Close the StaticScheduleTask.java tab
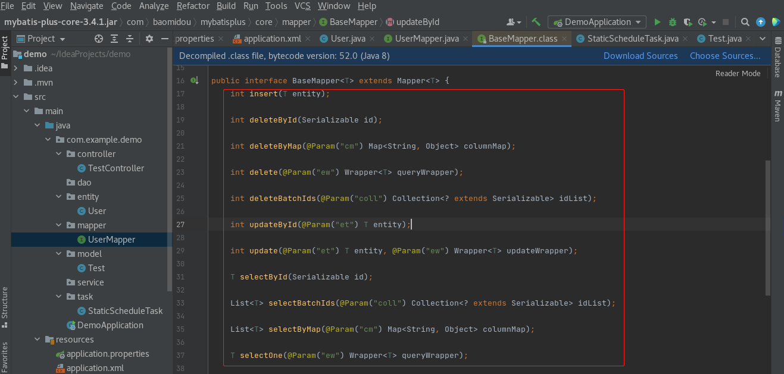The image size is (784, 374). pos(686,39)
